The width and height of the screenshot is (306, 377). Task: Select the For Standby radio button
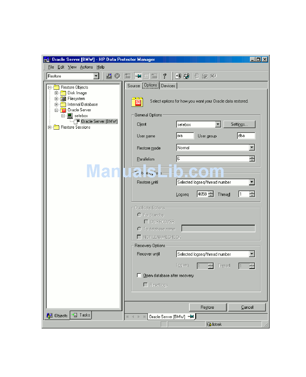[x=139, y=215]
